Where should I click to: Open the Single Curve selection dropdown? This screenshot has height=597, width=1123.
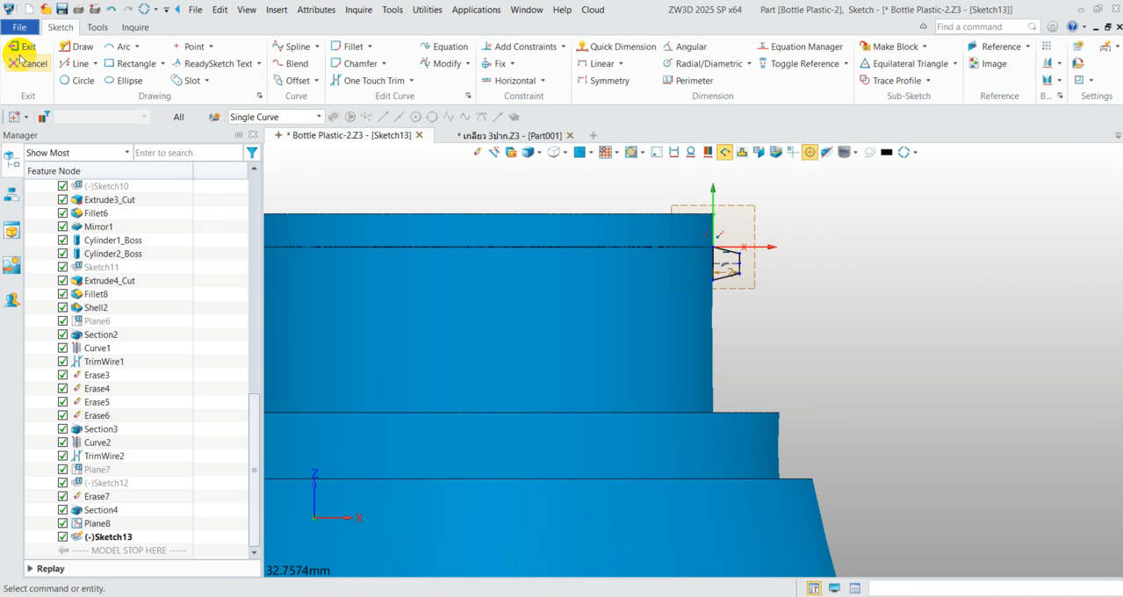(276, 117)
